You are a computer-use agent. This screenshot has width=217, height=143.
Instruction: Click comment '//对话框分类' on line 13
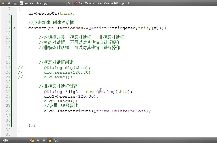[52, 37]
